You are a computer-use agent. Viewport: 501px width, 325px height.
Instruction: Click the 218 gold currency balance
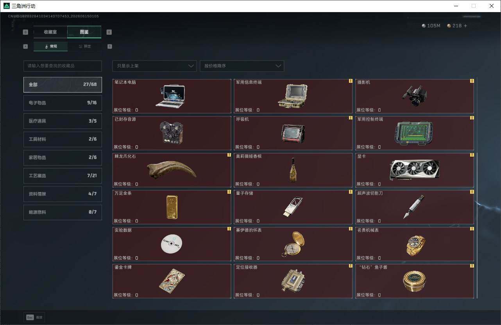click(x=454, y=26)
